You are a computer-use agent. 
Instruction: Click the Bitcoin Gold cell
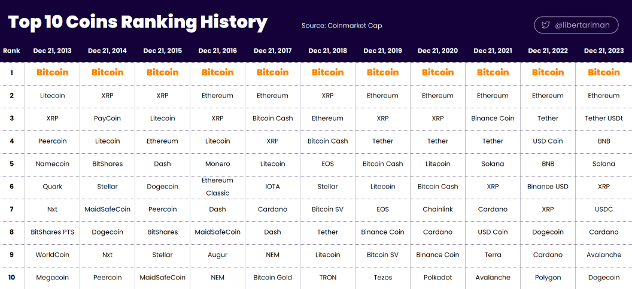click(x=273, y=278)
